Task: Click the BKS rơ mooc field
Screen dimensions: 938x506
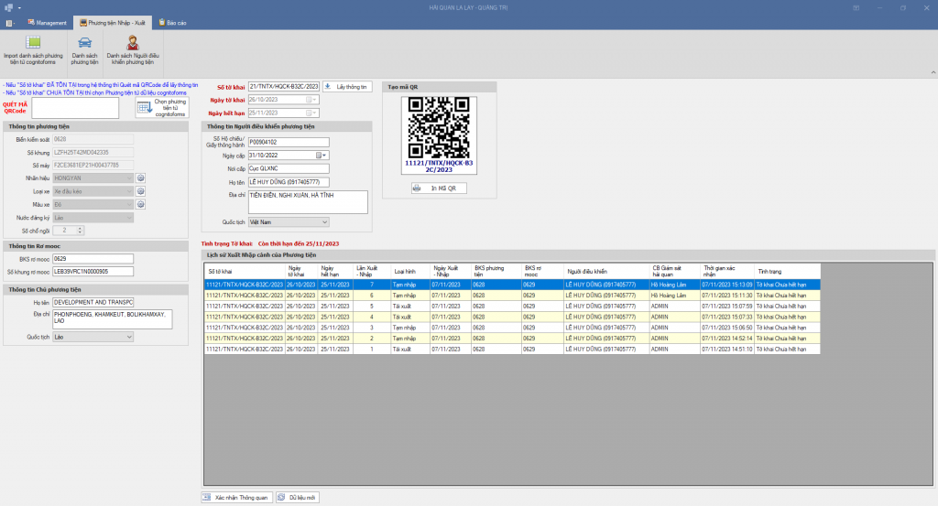Action: click(93, 259)
